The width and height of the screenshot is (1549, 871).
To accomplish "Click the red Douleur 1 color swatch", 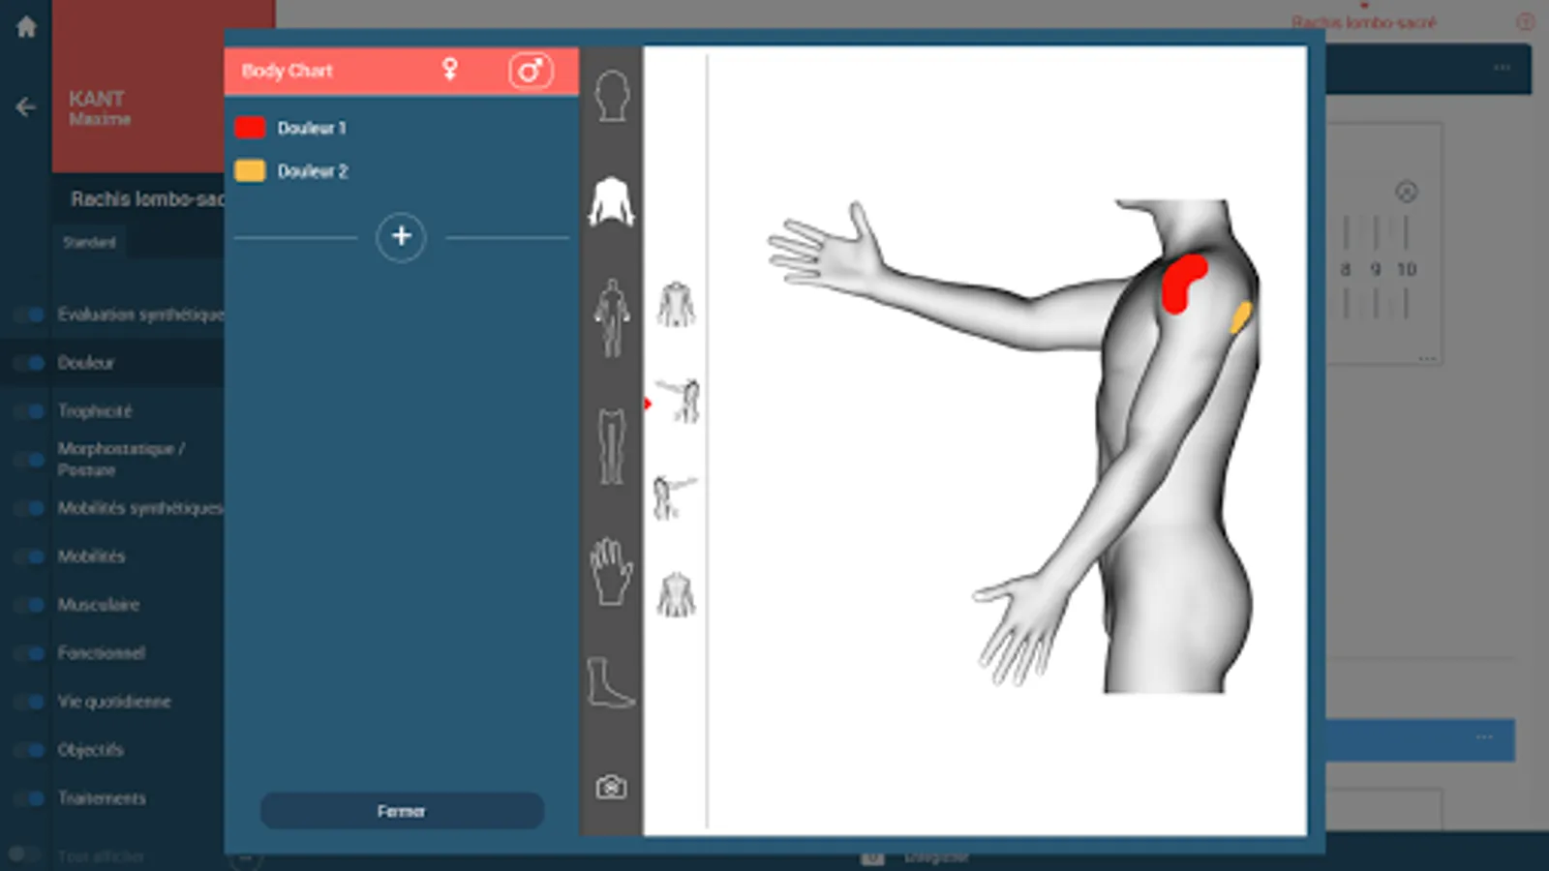I will (250, 127).
